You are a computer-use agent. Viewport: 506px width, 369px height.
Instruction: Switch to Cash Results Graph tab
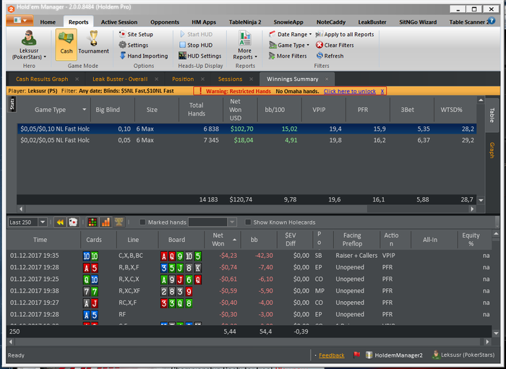(x=42, y=79)
